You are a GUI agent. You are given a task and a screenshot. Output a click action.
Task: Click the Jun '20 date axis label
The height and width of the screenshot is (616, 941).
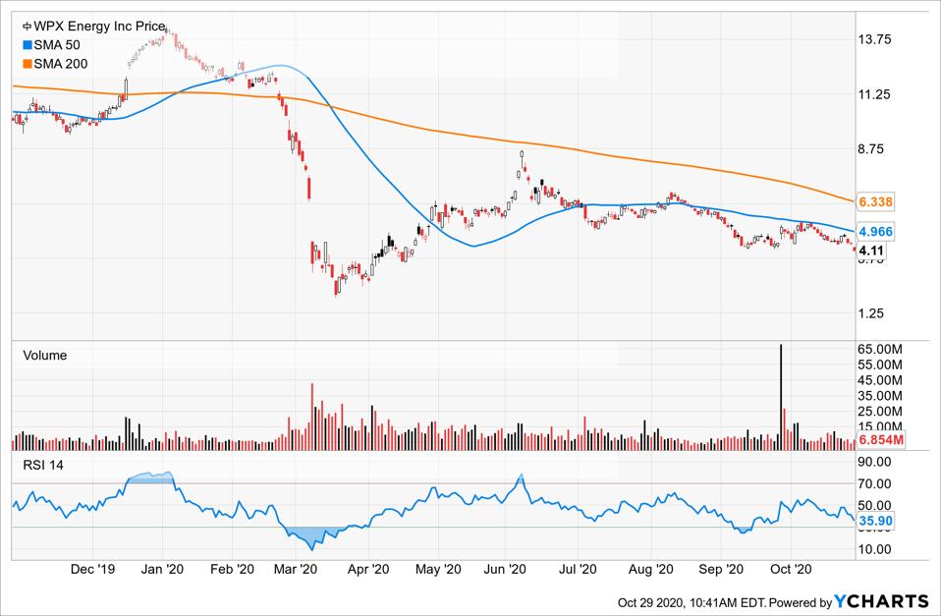pyautogui.click(x=505, y=569)
